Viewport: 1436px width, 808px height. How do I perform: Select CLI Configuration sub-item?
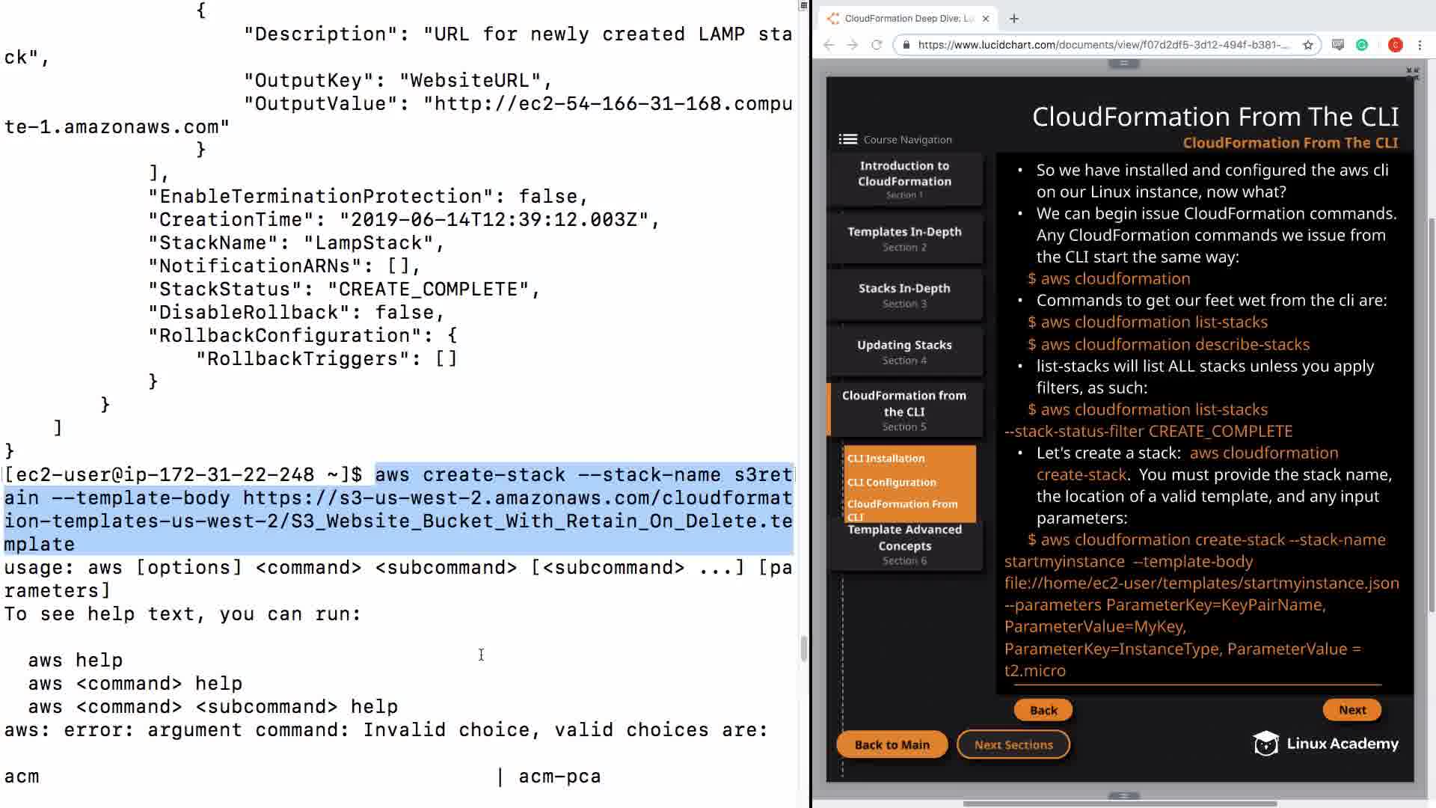[892, 483]
